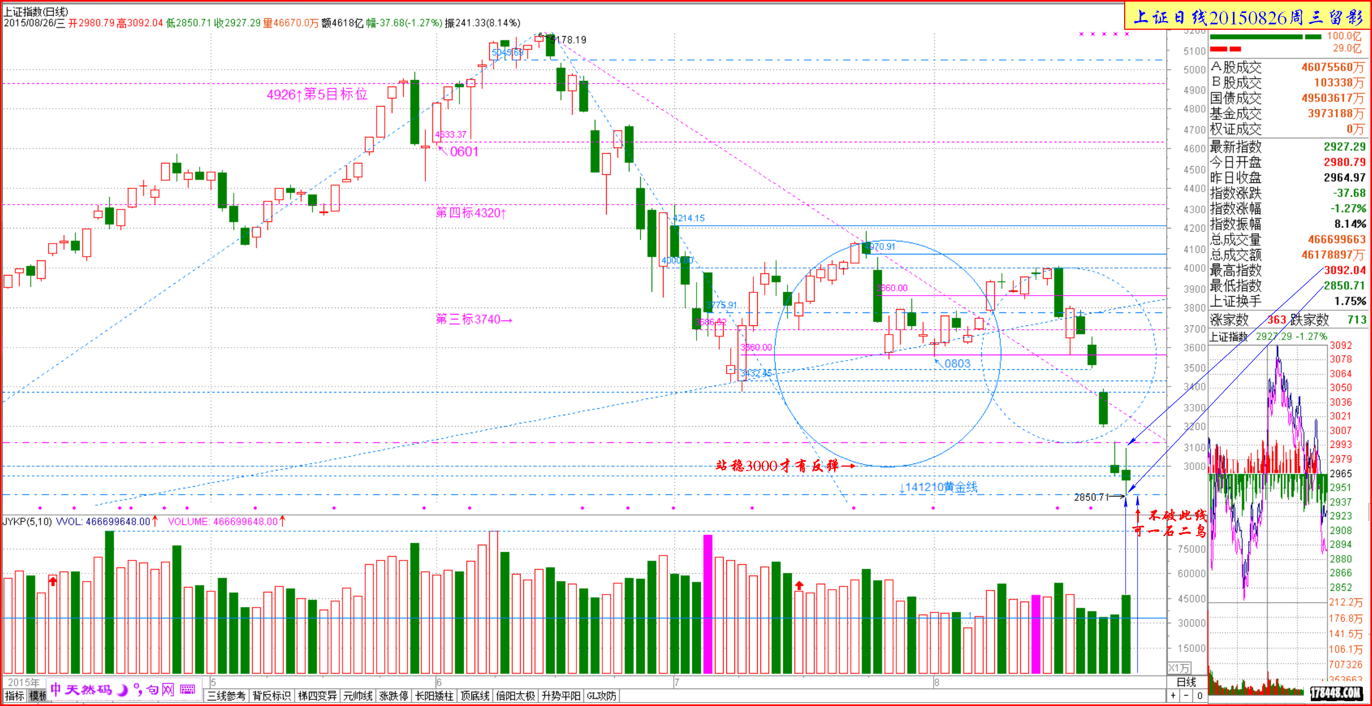Click the tall magenta volume bar in July
The image size is (1372, 706).
pos(707,604)
